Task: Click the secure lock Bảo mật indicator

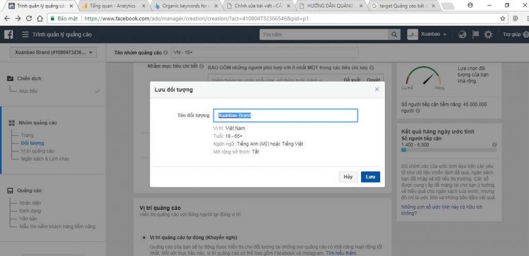Action: point(64,19)
